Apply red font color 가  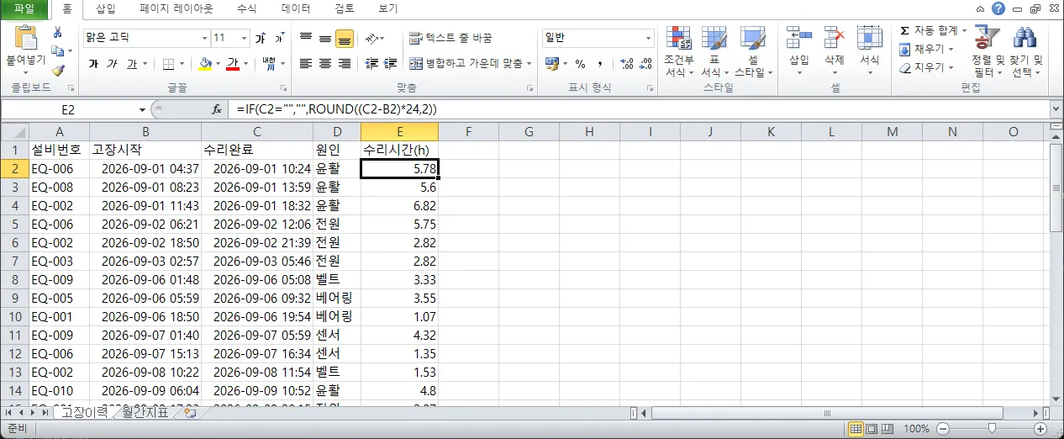pyautogui.click(x=233, y=64)
